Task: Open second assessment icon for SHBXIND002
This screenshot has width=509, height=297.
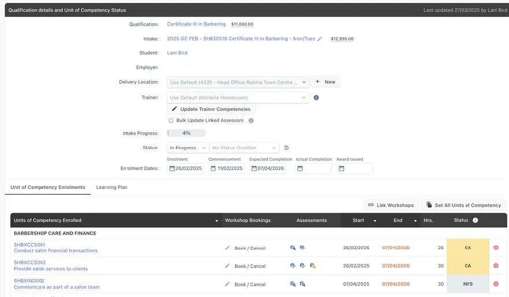Action: [303, 284]
